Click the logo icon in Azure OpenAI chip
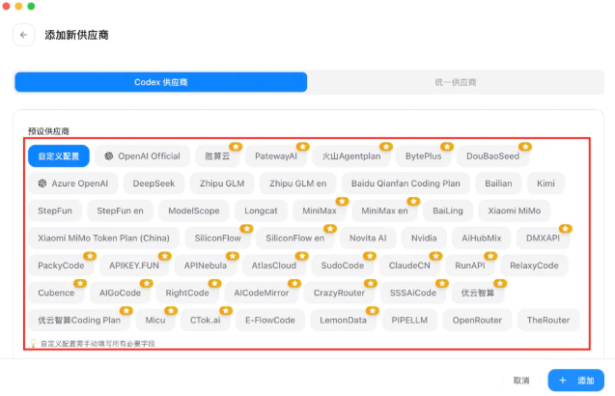This screenshot has height=396, width=615. click(x=42, y=184)
